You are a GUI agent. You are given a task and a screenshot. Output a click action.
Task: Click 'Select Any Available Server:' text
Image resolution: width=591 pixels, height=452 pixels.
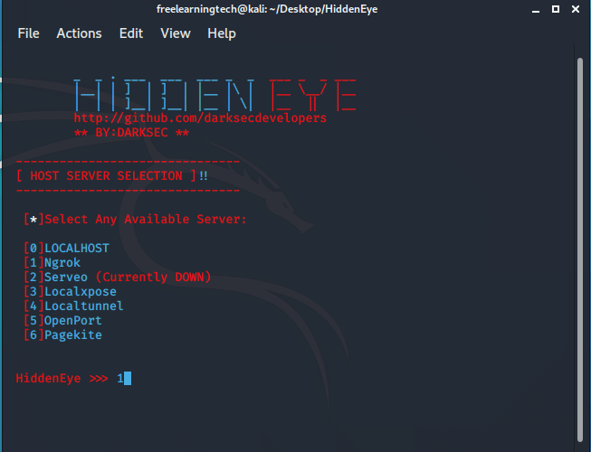[x=146, y=219]
